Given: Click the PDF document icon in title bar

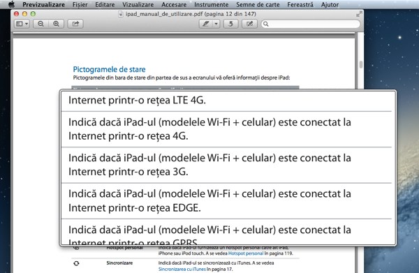Looking at the screenshot, I should tap(121, 14).
